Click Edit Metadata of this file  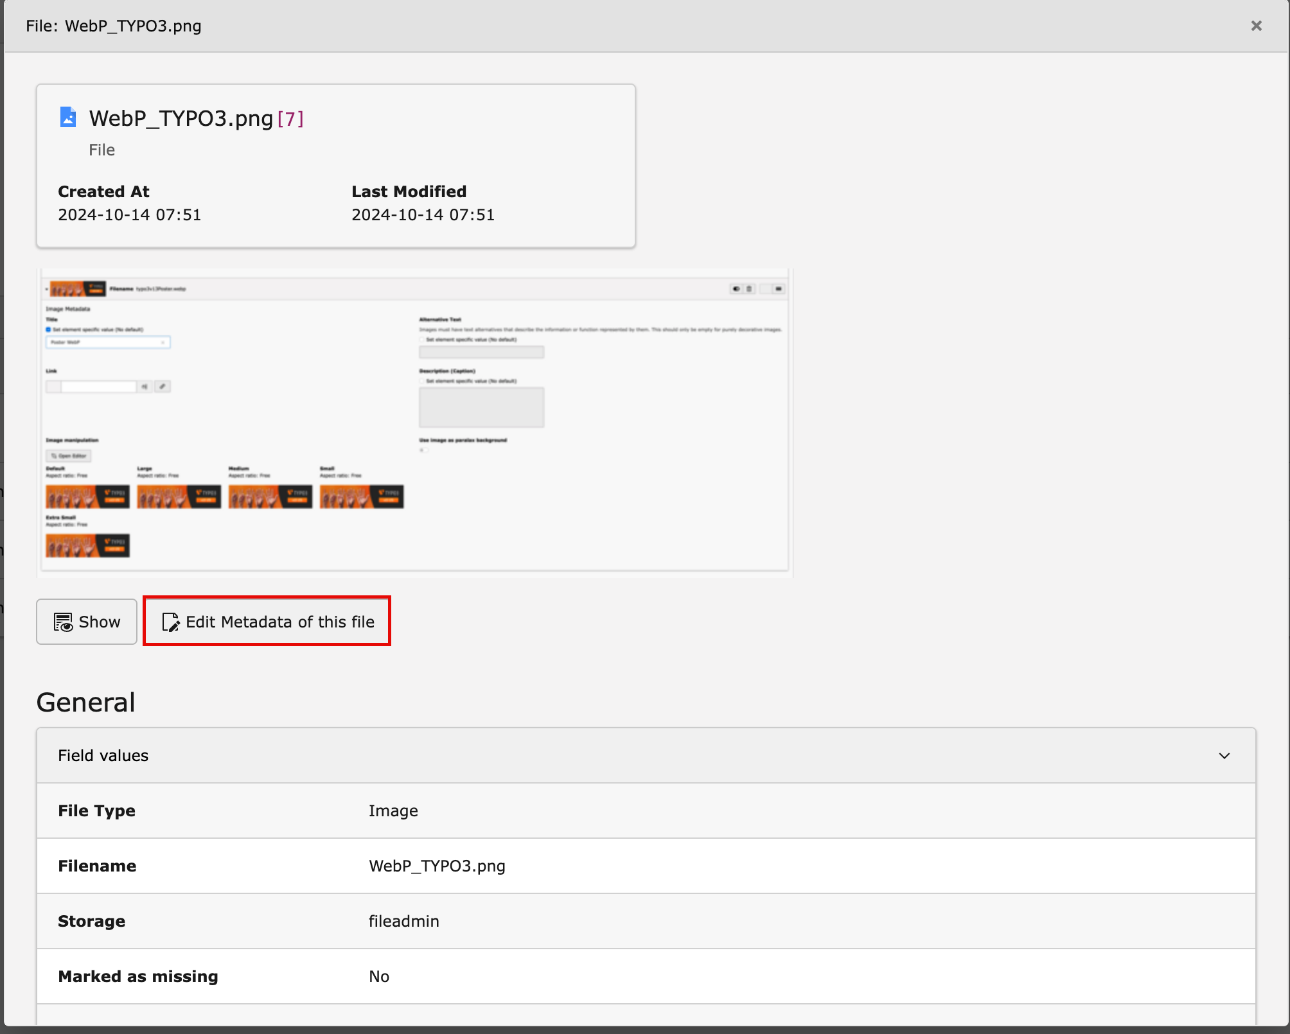pos(267,622)
